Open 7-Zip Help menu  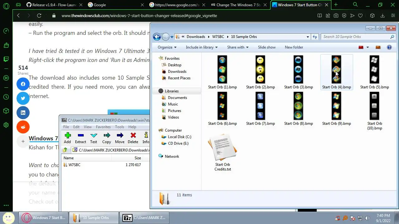(x=132, y=127)
